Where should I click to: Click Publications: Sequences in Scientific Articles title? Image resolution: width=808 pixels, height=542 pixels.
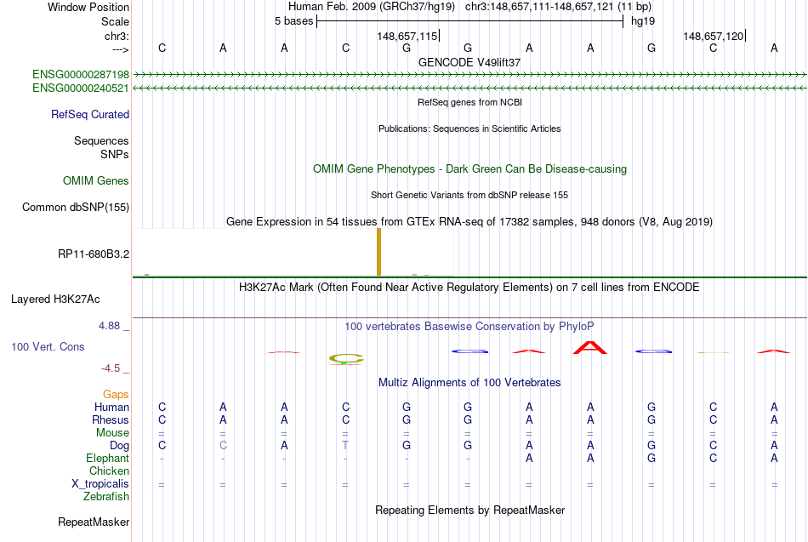point(469,128)
